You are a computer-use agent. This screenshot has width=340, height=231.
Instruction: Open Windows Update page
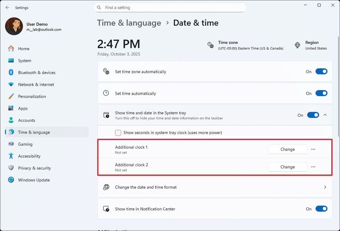tap(47, 180)
